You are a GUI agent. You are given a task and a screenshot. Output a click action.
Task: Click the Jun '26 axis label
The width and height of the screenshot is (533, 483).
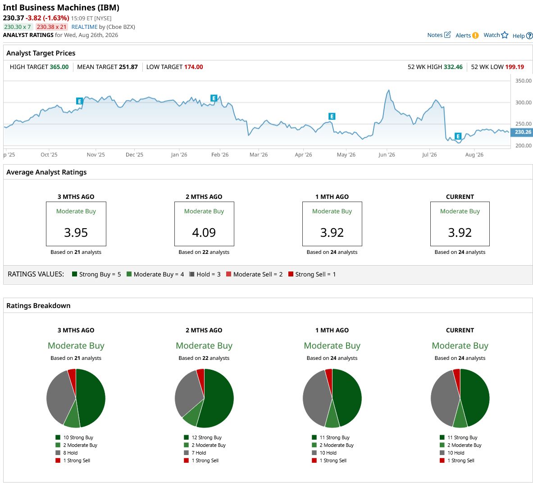[x=387, y=155]
